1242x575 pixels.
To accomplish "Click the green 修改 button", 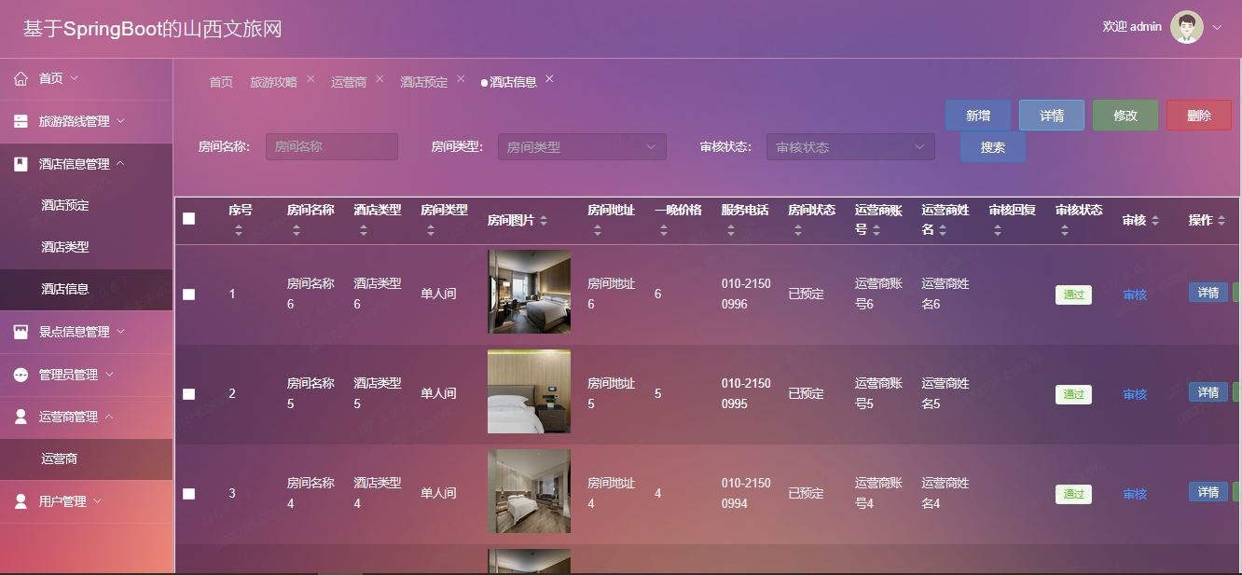I will [x=1125, y=116].
